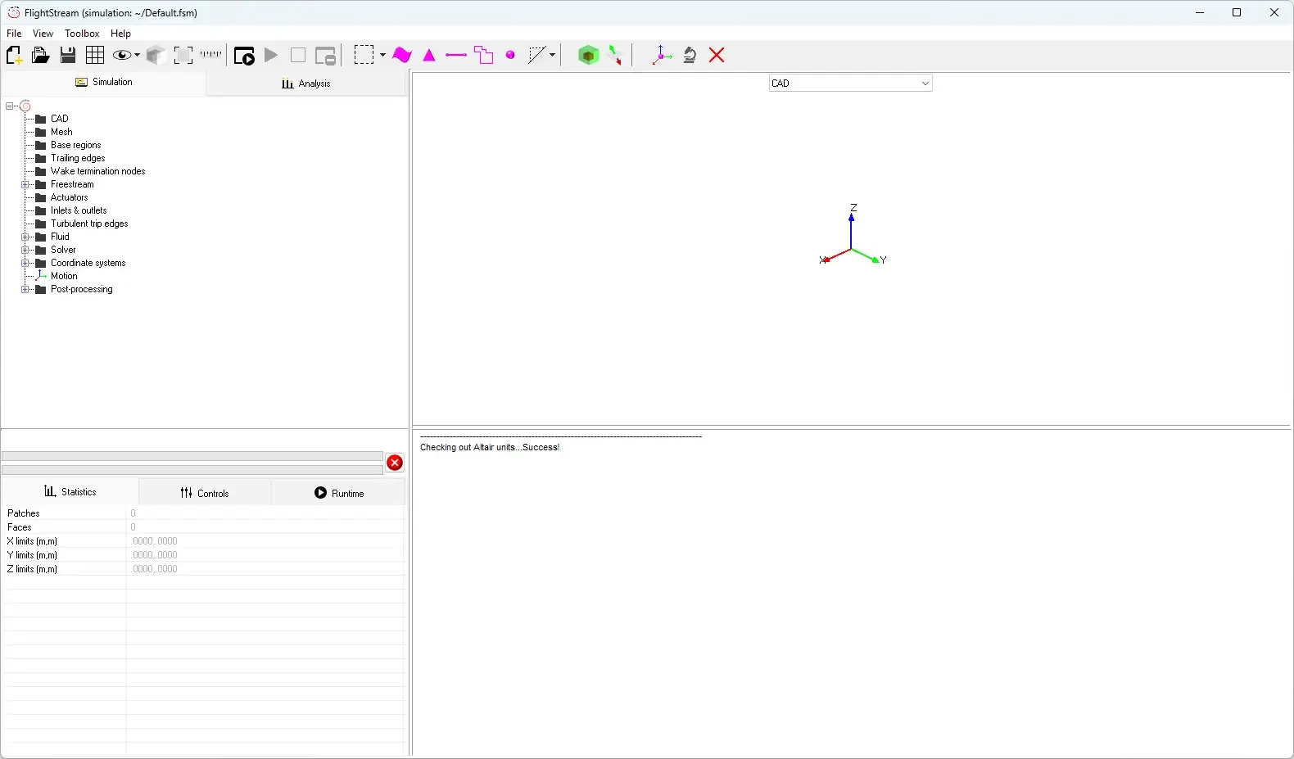Open the Help menu
1294x759 pixels.
(120, 34)
